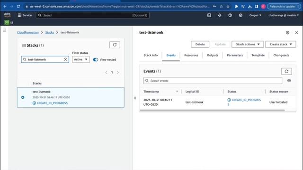Open the hamburger navigation menu

4,30
